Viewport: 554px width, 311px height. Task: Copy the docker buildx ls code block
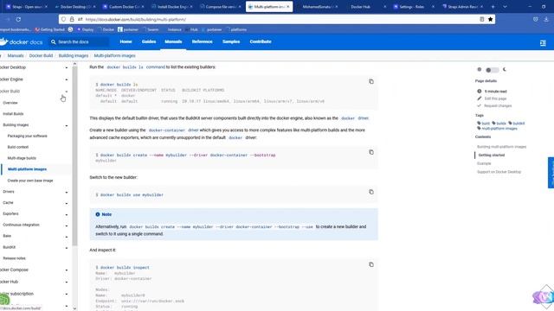(371, 81)
